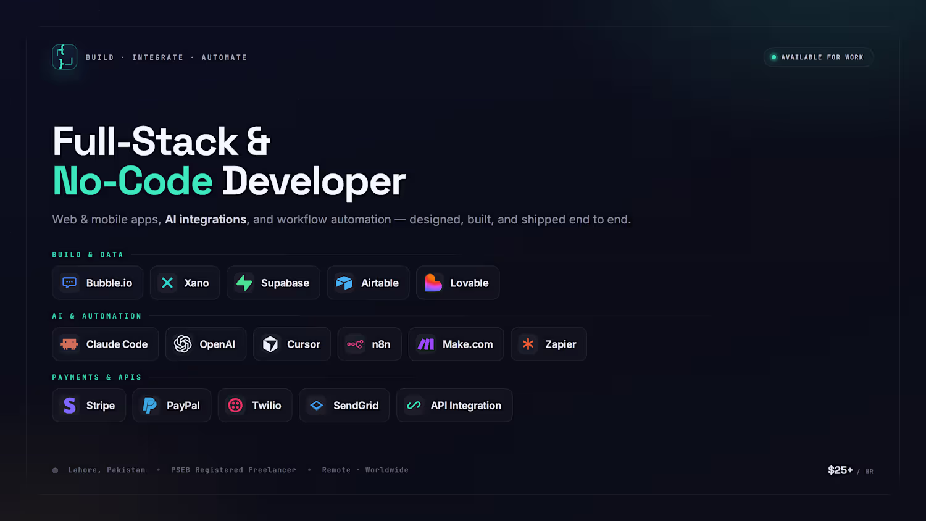Click the BUILD tagline word
The image size is (926, 521).
(x=100, y=57)
